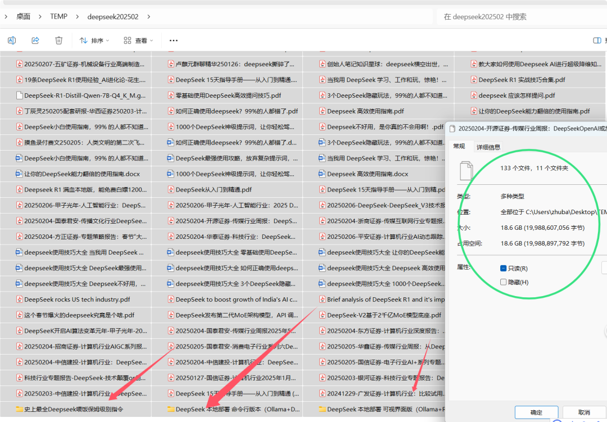Expand chevron after deepseek202502 breadcrumb
The height and width of the screenshot is (422, 607).
[x=148, y=17]
